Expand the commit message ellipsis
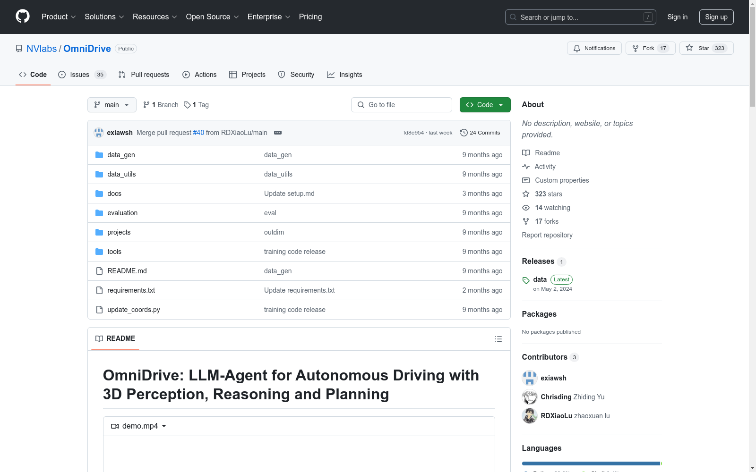Viewport: 756px width, 472px height. point(278,133)
